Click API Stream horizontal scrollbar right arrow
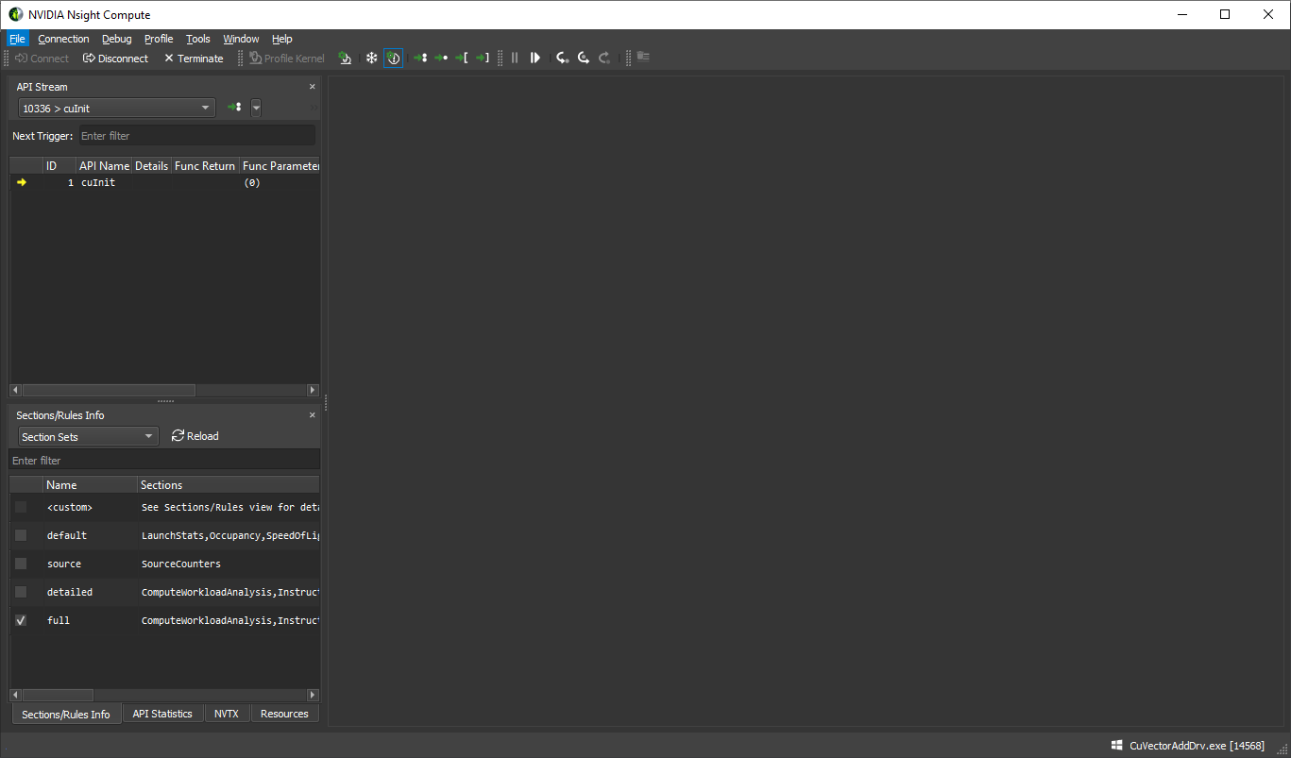 [313, 390]
